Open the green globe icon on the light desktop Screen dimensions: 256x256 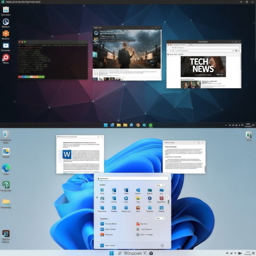coord(6,185)
